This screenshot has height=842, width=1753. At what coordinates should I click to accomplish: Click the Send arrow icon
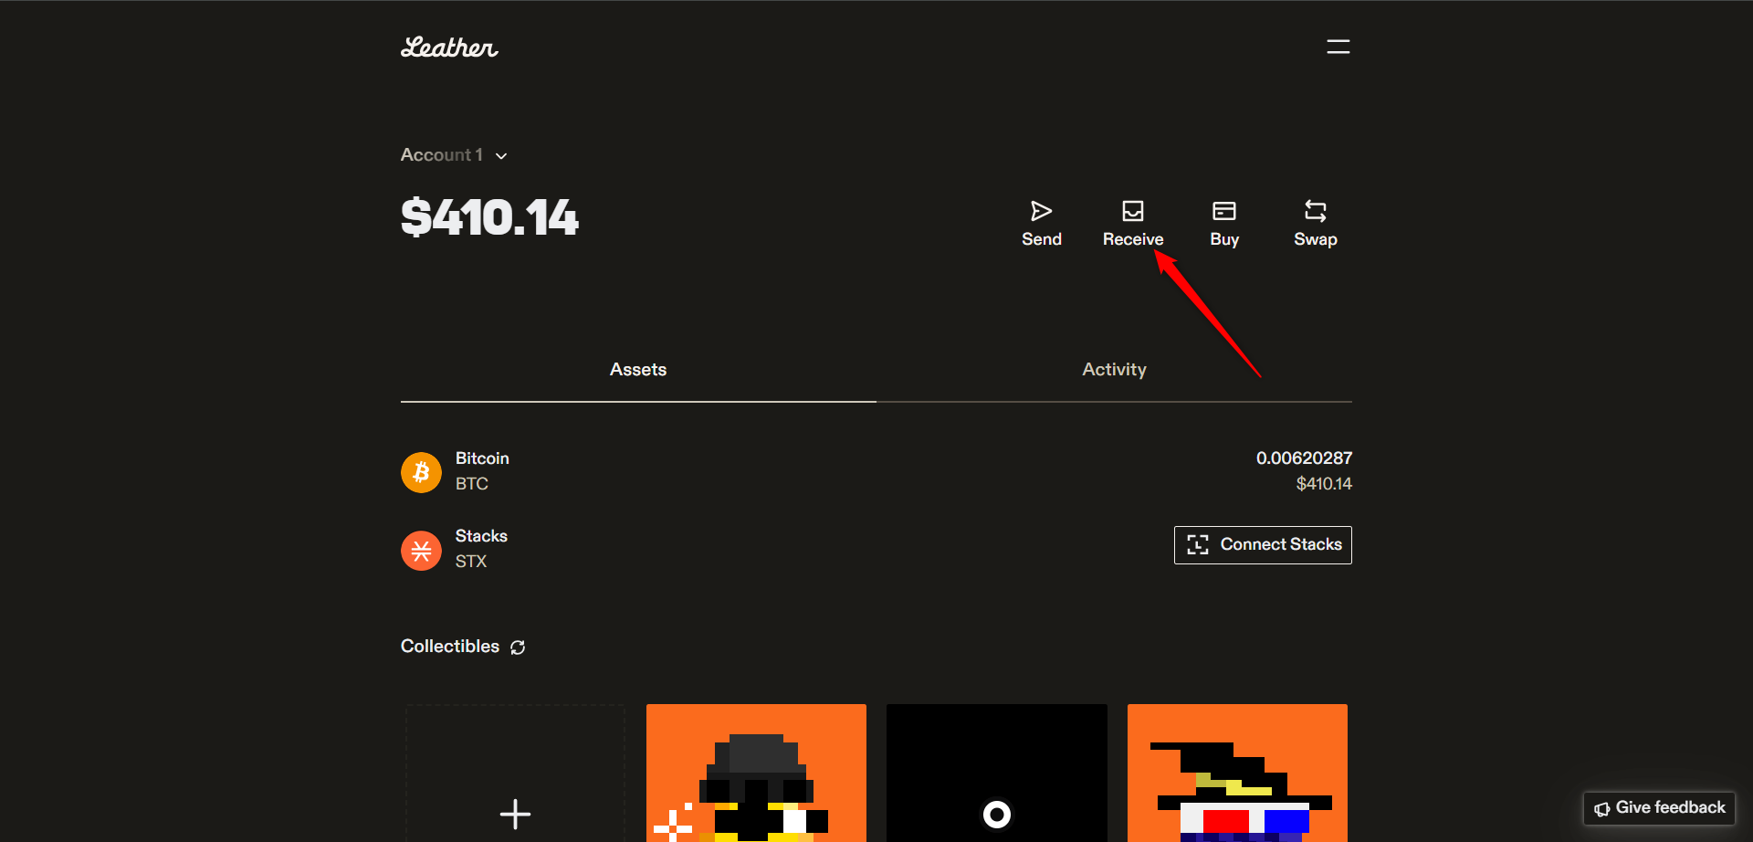1041,211
